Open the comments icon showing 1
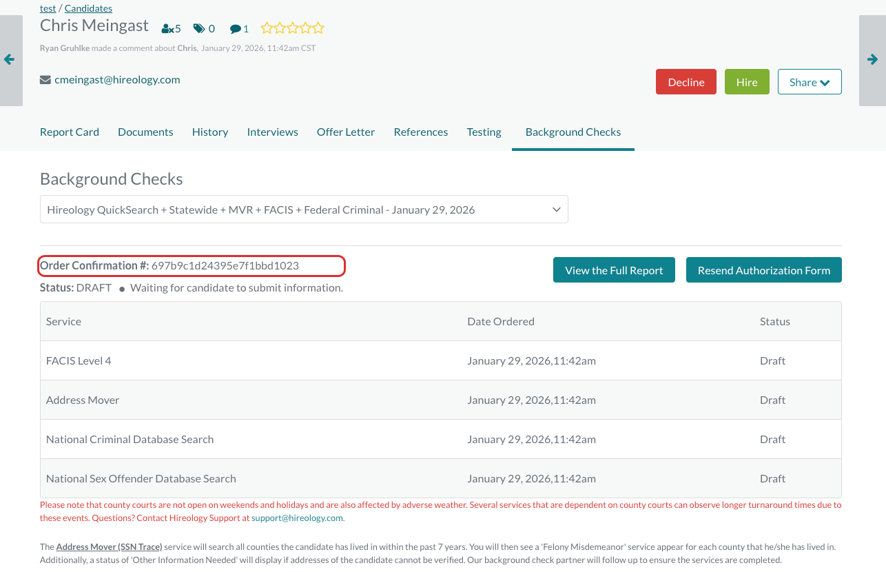The image size is (886, 572). pyautogui.click(x=239, y=29)
